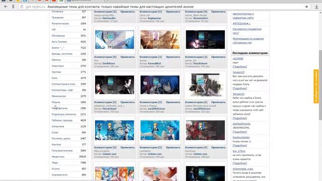Apply the KawaiiKot theme via Применить
Screen dimensions: 322x181
point(173,57)
